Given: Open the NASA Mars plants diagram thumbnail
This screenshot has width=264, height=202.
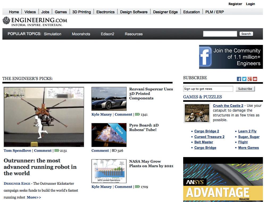Looking at the screenshot, I should [109, 171].
